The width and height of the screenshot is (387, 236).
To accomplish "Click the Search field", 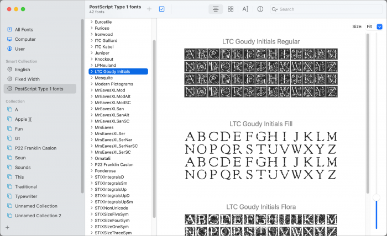I will pyautogui.click(x=326, y=9).
